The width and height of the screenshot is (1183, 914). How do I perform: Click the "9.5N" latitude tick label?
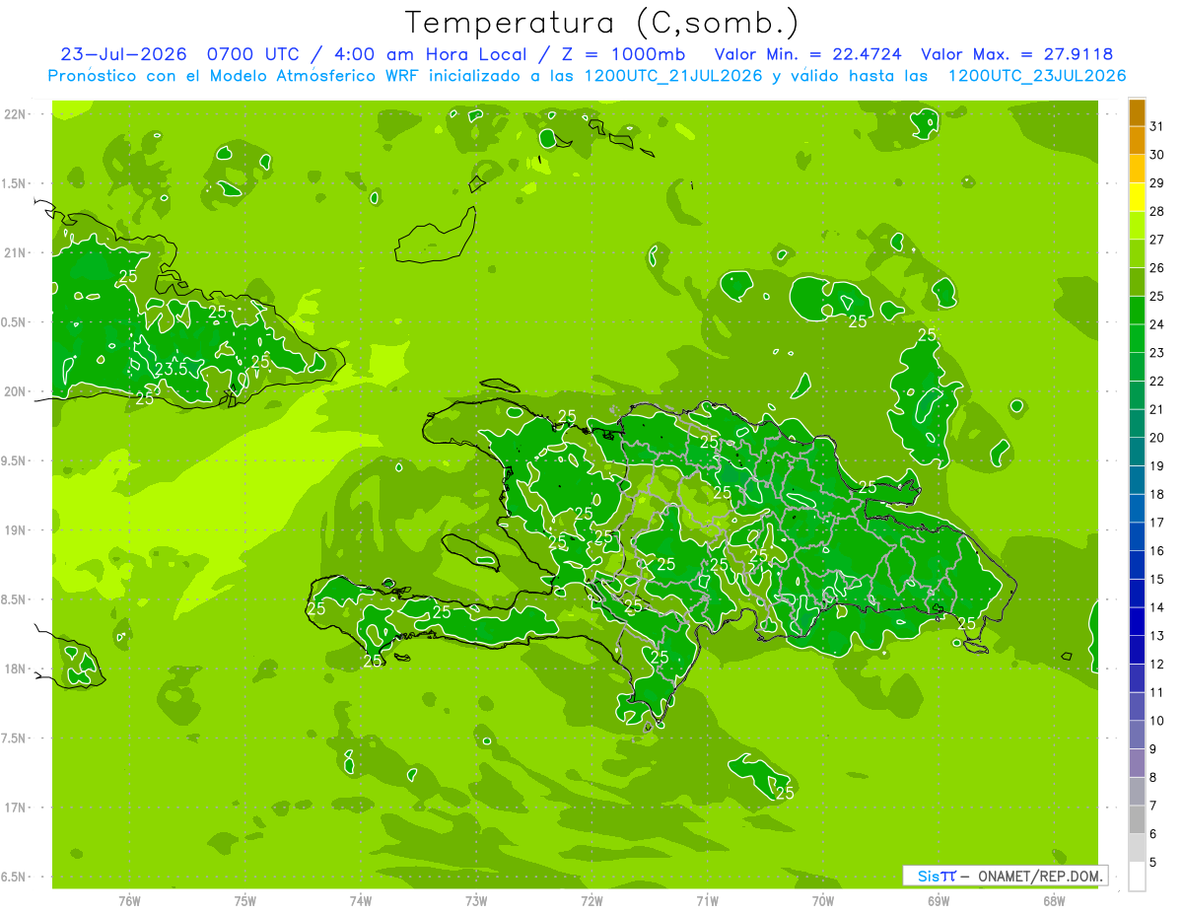point(14,460)
